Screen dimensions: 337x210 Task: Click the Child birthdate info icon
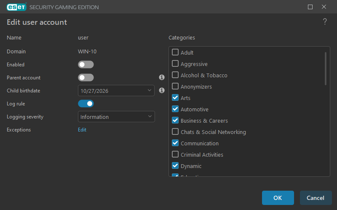click(x=162, y=90)
